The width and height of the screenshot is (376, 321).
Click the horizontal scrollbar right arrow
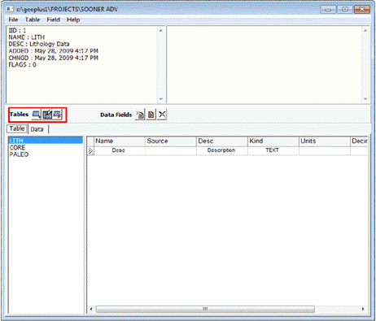tap(363, 309)
